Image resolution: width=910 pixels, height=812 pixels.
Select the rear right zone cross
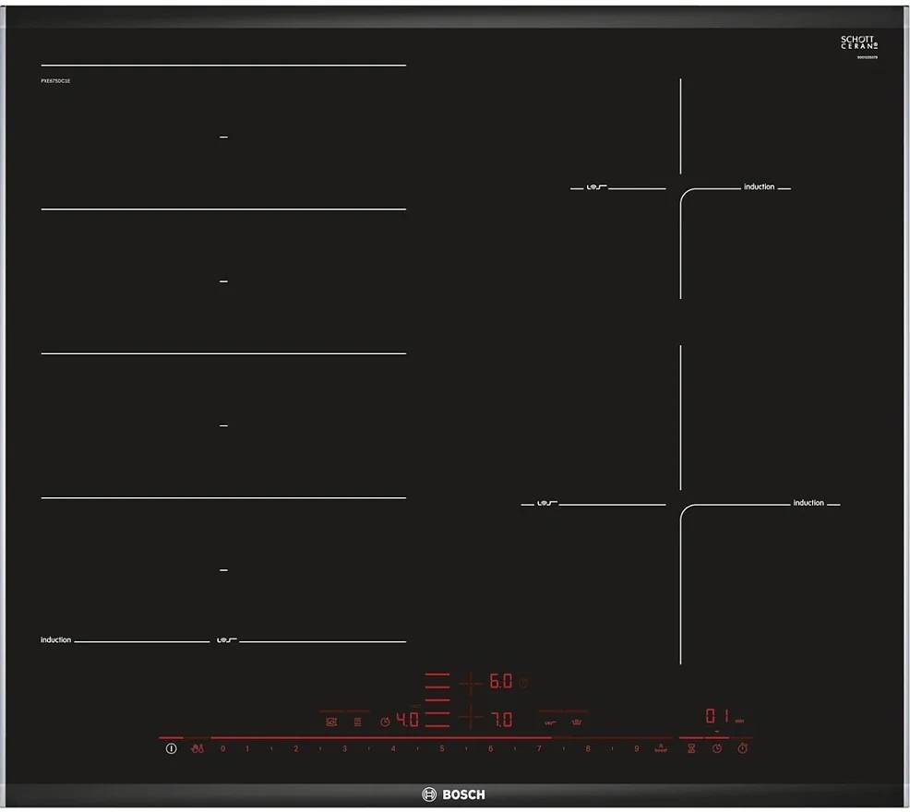click(x=471, y=683)
